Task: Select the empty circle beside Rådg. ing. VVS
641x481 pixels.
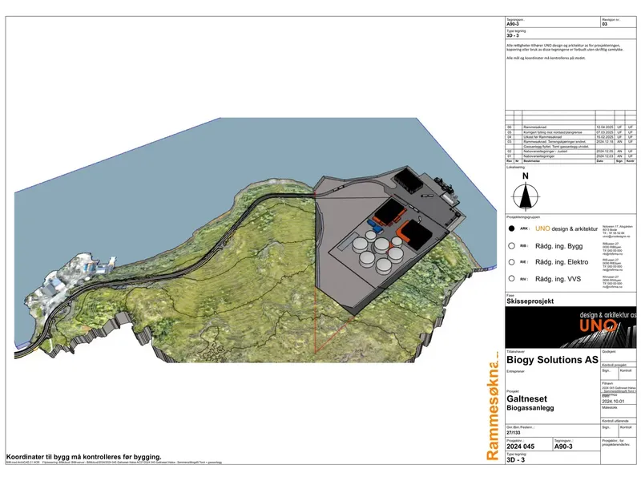Action: coord(511,278)
